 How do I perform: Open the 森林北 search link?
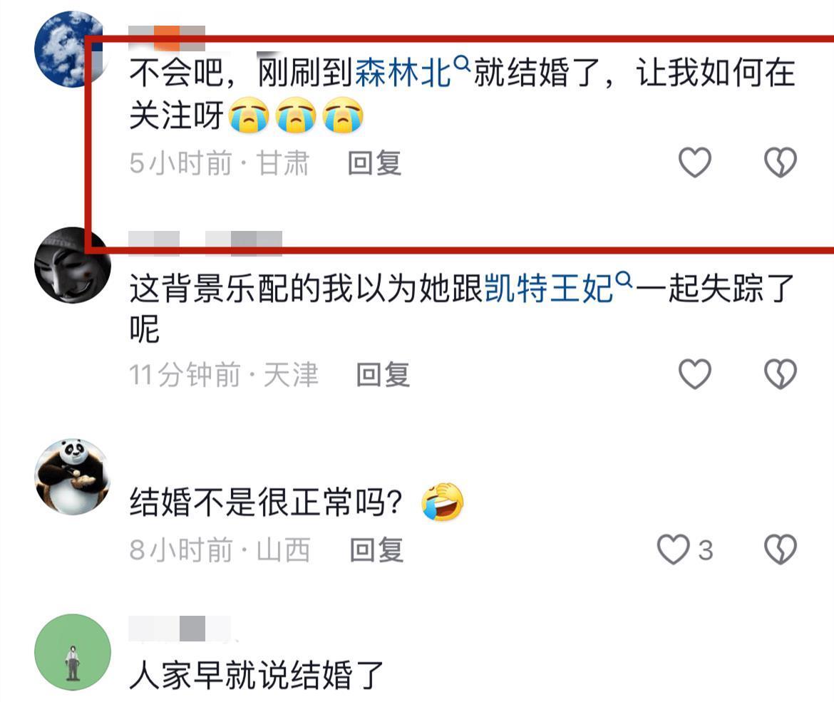tap(403, 73)
